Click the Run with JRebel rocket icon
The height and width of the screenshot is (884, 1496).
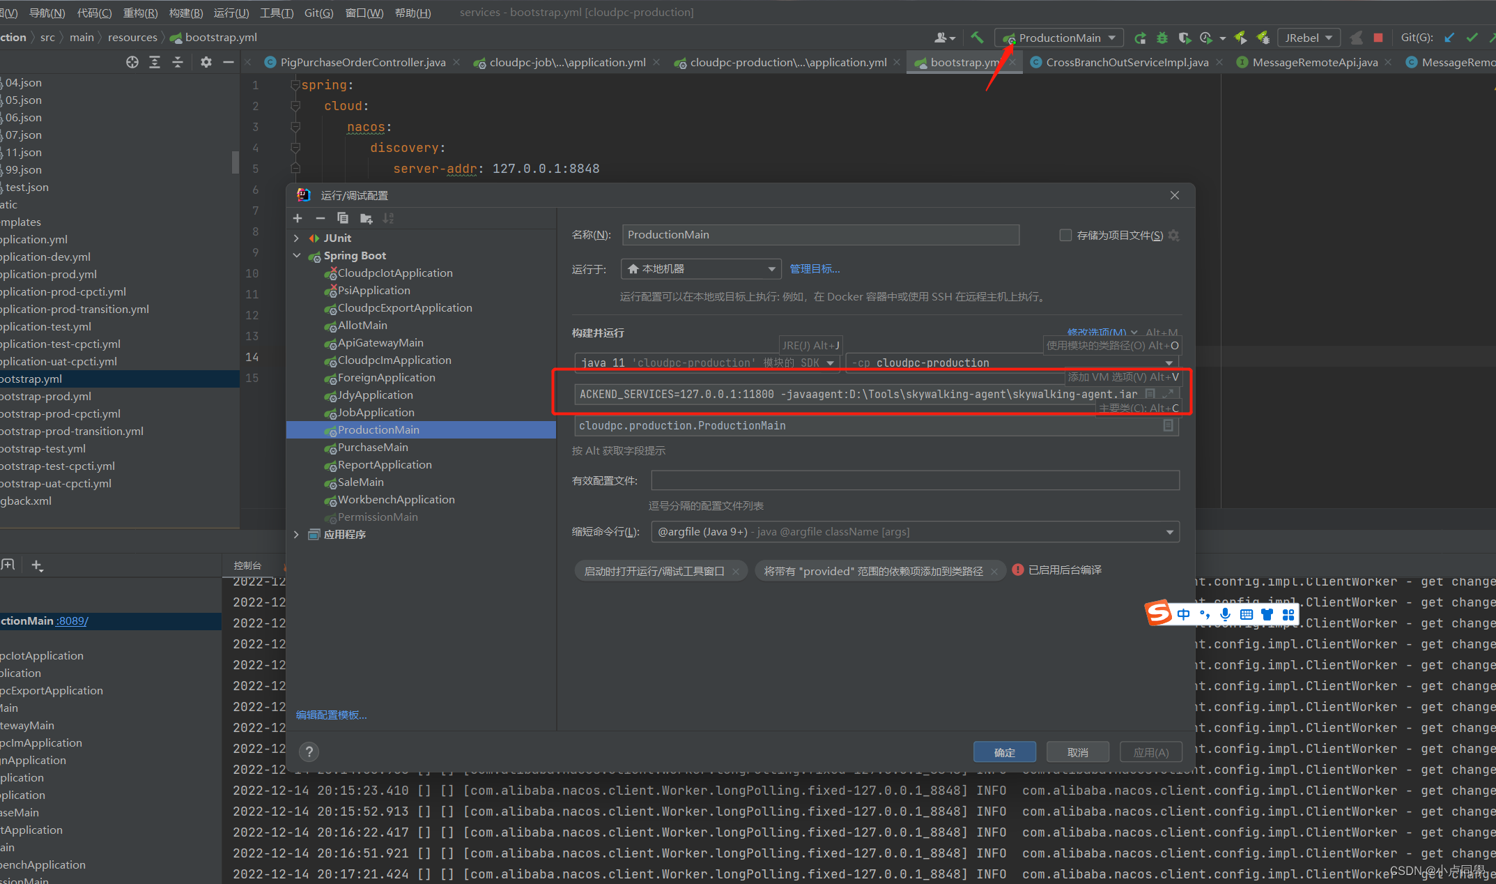(x=1240, y=38)
